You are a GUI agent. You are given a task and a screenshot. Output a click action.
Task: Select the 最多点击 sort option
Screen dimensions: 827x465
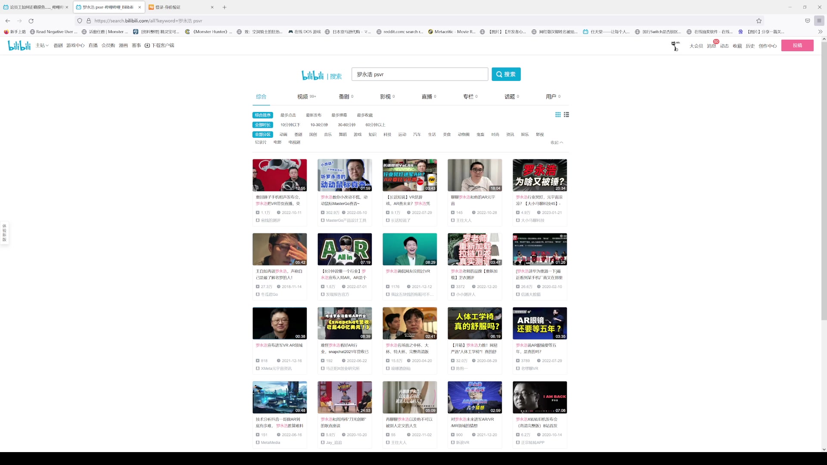pos(288,115)
